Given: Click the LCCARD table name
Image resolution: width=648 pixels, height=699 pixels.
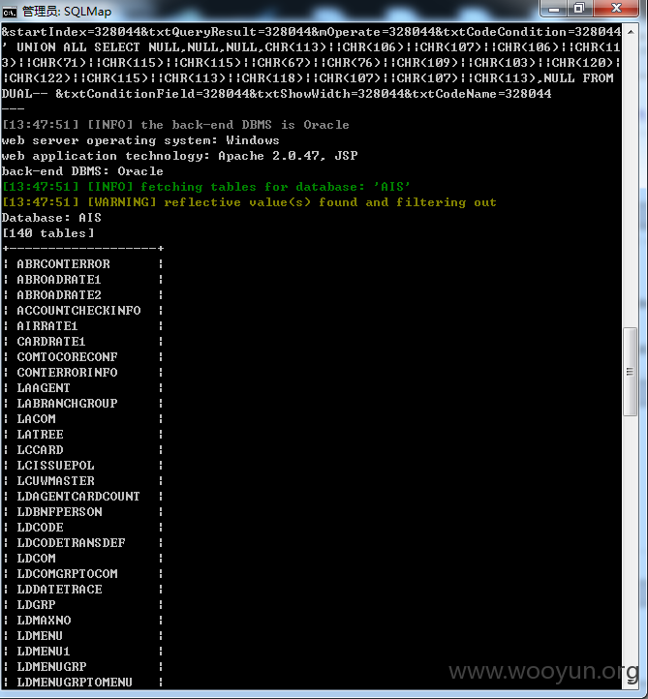Looking at the screenshot, I should tap(40, 450).
